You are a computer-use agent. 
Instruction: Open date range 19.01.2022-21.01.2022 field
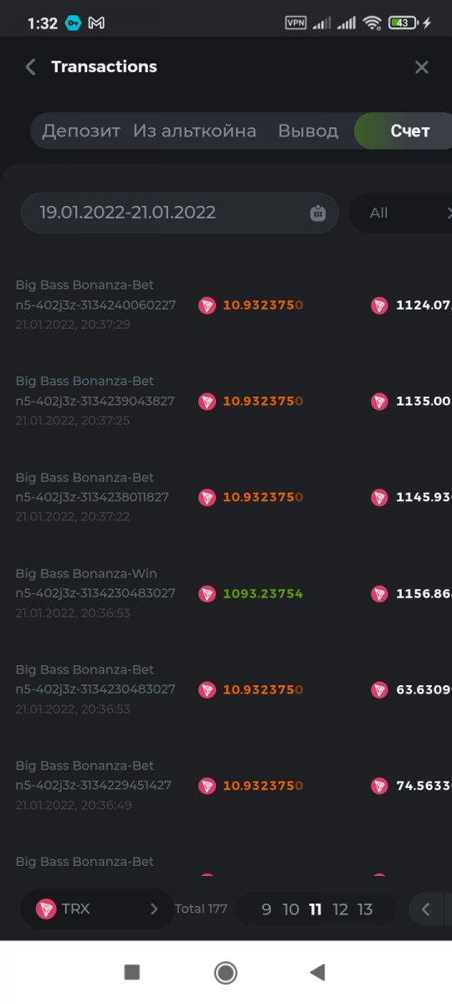click(179, 213)
